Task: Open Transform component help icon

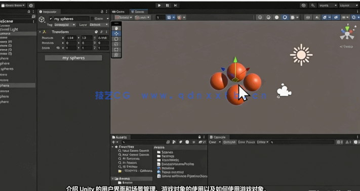Action: [96, 32]
